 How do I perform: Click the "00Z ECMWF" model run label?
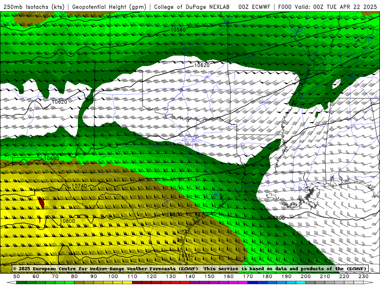254,7
